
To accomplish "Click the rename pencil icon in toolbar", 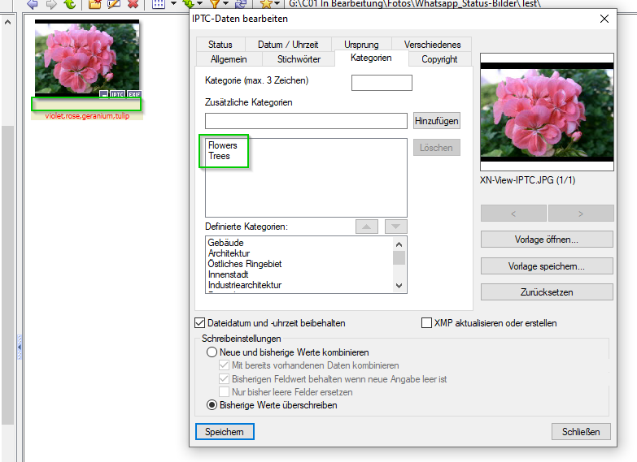I will click(114, 3).
